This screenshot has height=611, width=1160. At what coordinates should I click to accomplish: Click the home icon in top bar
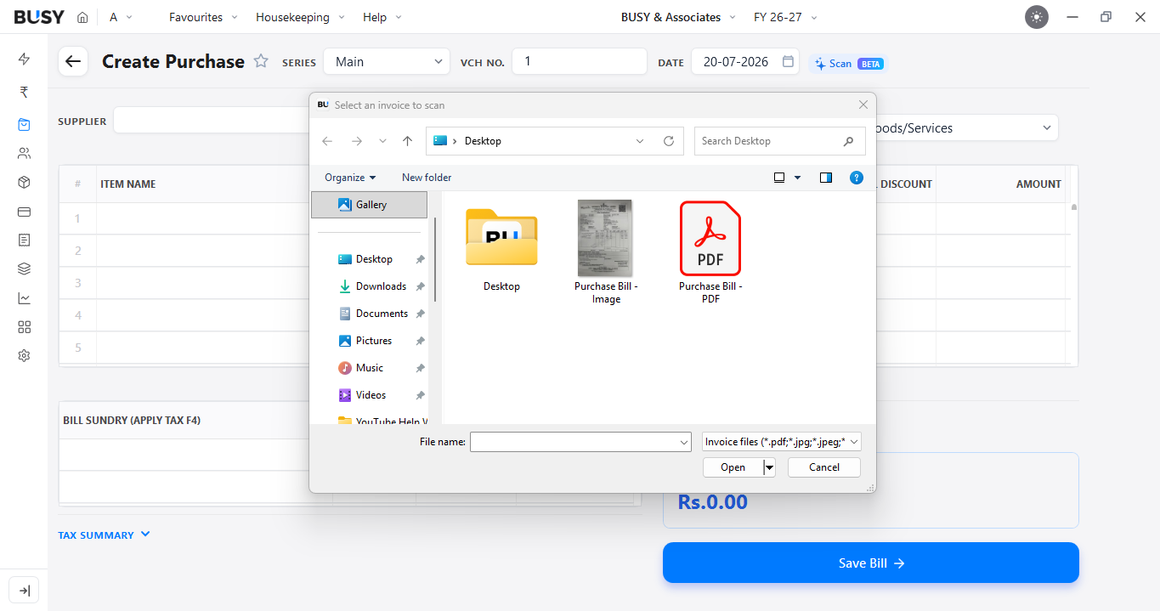pos(82,17)
